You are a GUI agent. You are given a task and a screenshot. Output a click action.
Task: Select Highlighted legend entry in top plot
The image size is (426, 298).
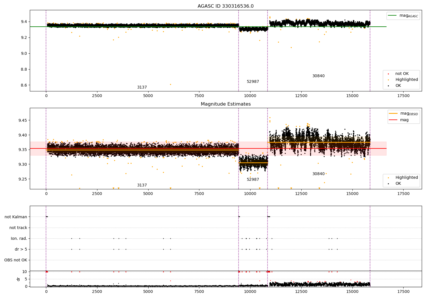click(x=407, y=80)
